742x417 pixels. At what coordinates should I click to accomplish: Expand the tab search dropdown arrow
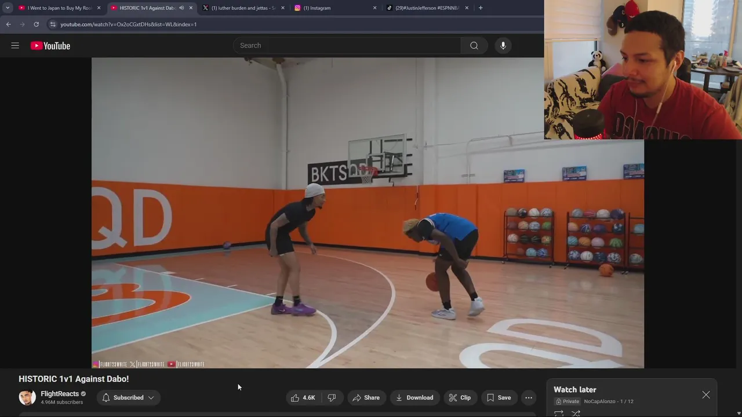(x=8, y=8)
